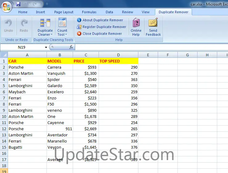Open Online Help book icon

pos(136,22)
